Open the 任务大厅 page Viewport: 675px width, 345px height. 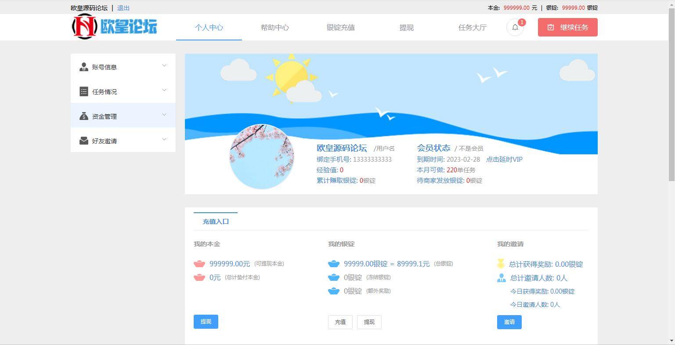[472, 27]
